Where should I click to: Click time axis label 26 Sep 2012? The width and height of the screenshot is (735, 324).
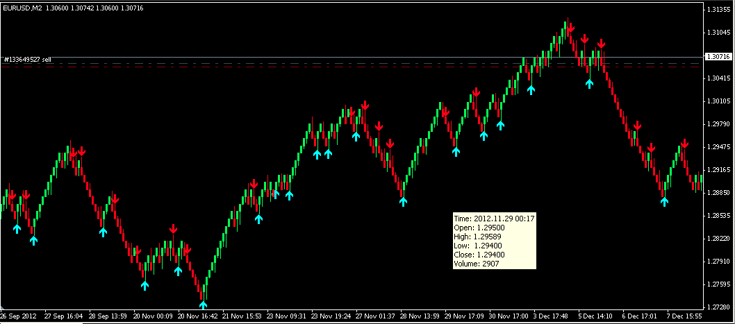point(18,316)
